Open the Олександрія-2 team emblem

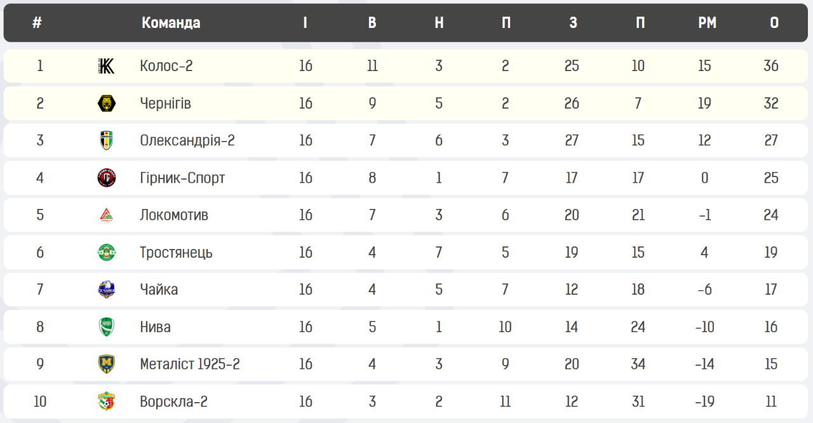coord(107,140)
